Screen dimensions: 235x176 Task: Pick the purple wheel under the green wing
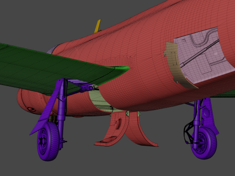(48, 141)
